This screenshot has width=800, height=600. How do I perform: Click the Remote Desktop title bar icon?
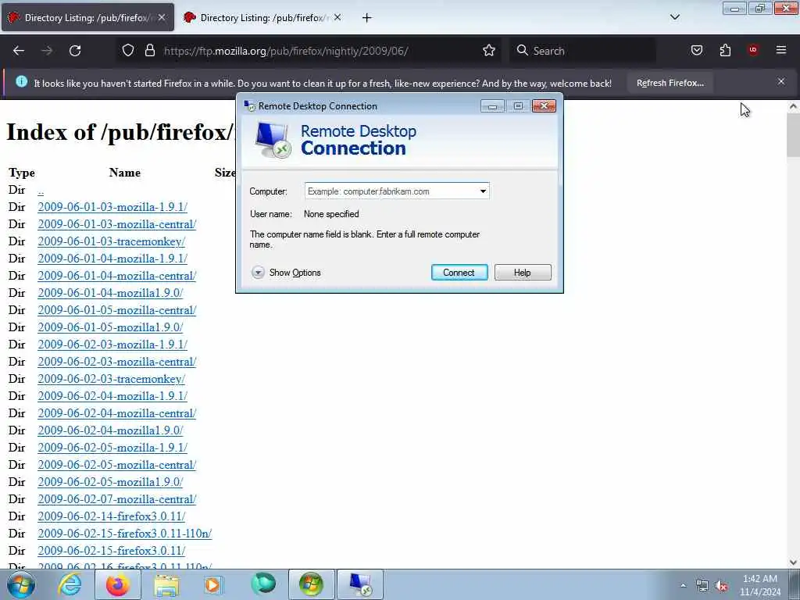pos(249,105)
